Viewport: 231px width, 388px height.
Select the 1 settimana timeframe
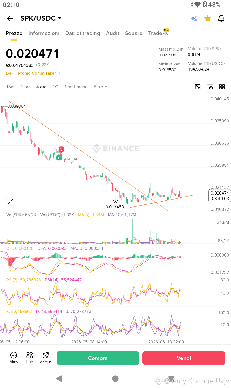[x=76, y=87]
